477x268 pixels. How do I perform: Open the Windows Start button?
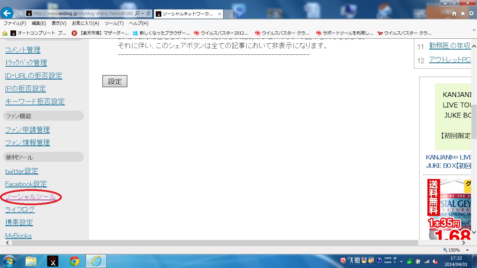click(9, 261)
